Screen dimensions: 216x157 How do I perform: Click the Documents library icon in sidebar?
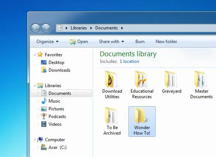coord(44,93)
